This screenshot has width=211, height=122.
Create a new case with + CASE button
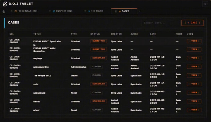click(192, 23)
